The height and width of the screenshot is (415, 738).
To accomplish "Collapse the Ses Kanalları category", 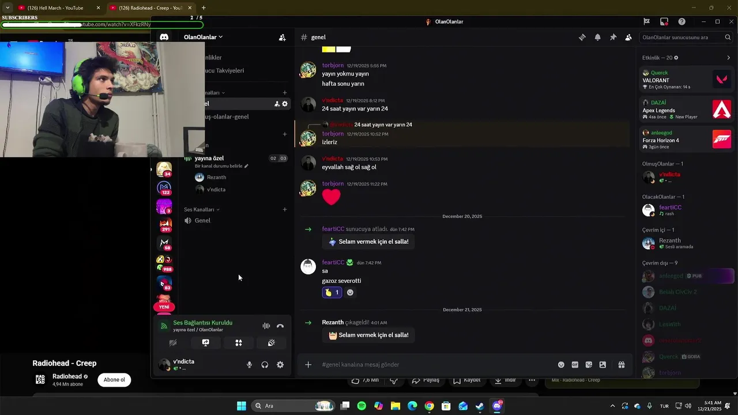I will [202, 210].
